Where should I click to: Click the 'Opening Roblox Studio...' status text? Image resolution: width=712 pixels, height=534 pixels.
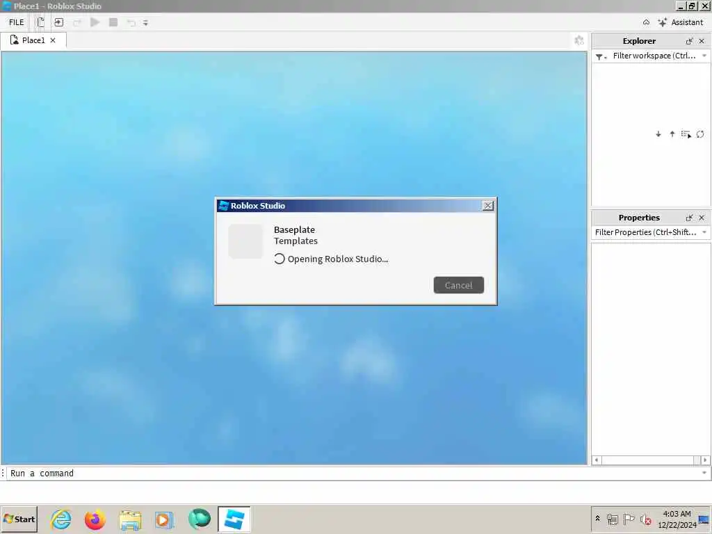338,259
